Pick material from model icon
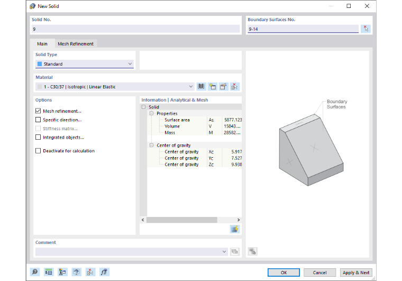402x281 pixels. point(234,87)
